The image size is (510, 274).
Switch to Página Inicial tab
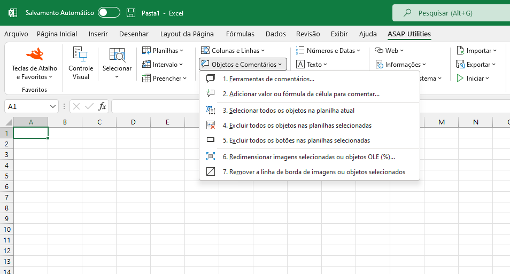click(x=57, y=34)
